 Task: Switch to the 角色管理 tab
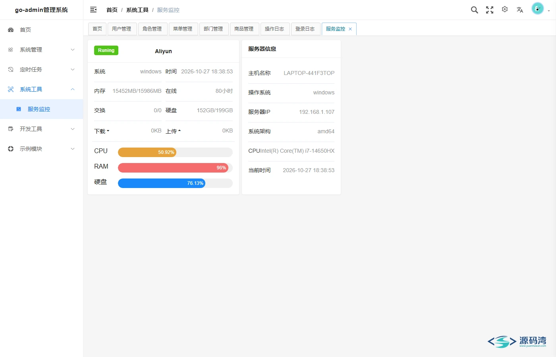[x=152, y=29]
